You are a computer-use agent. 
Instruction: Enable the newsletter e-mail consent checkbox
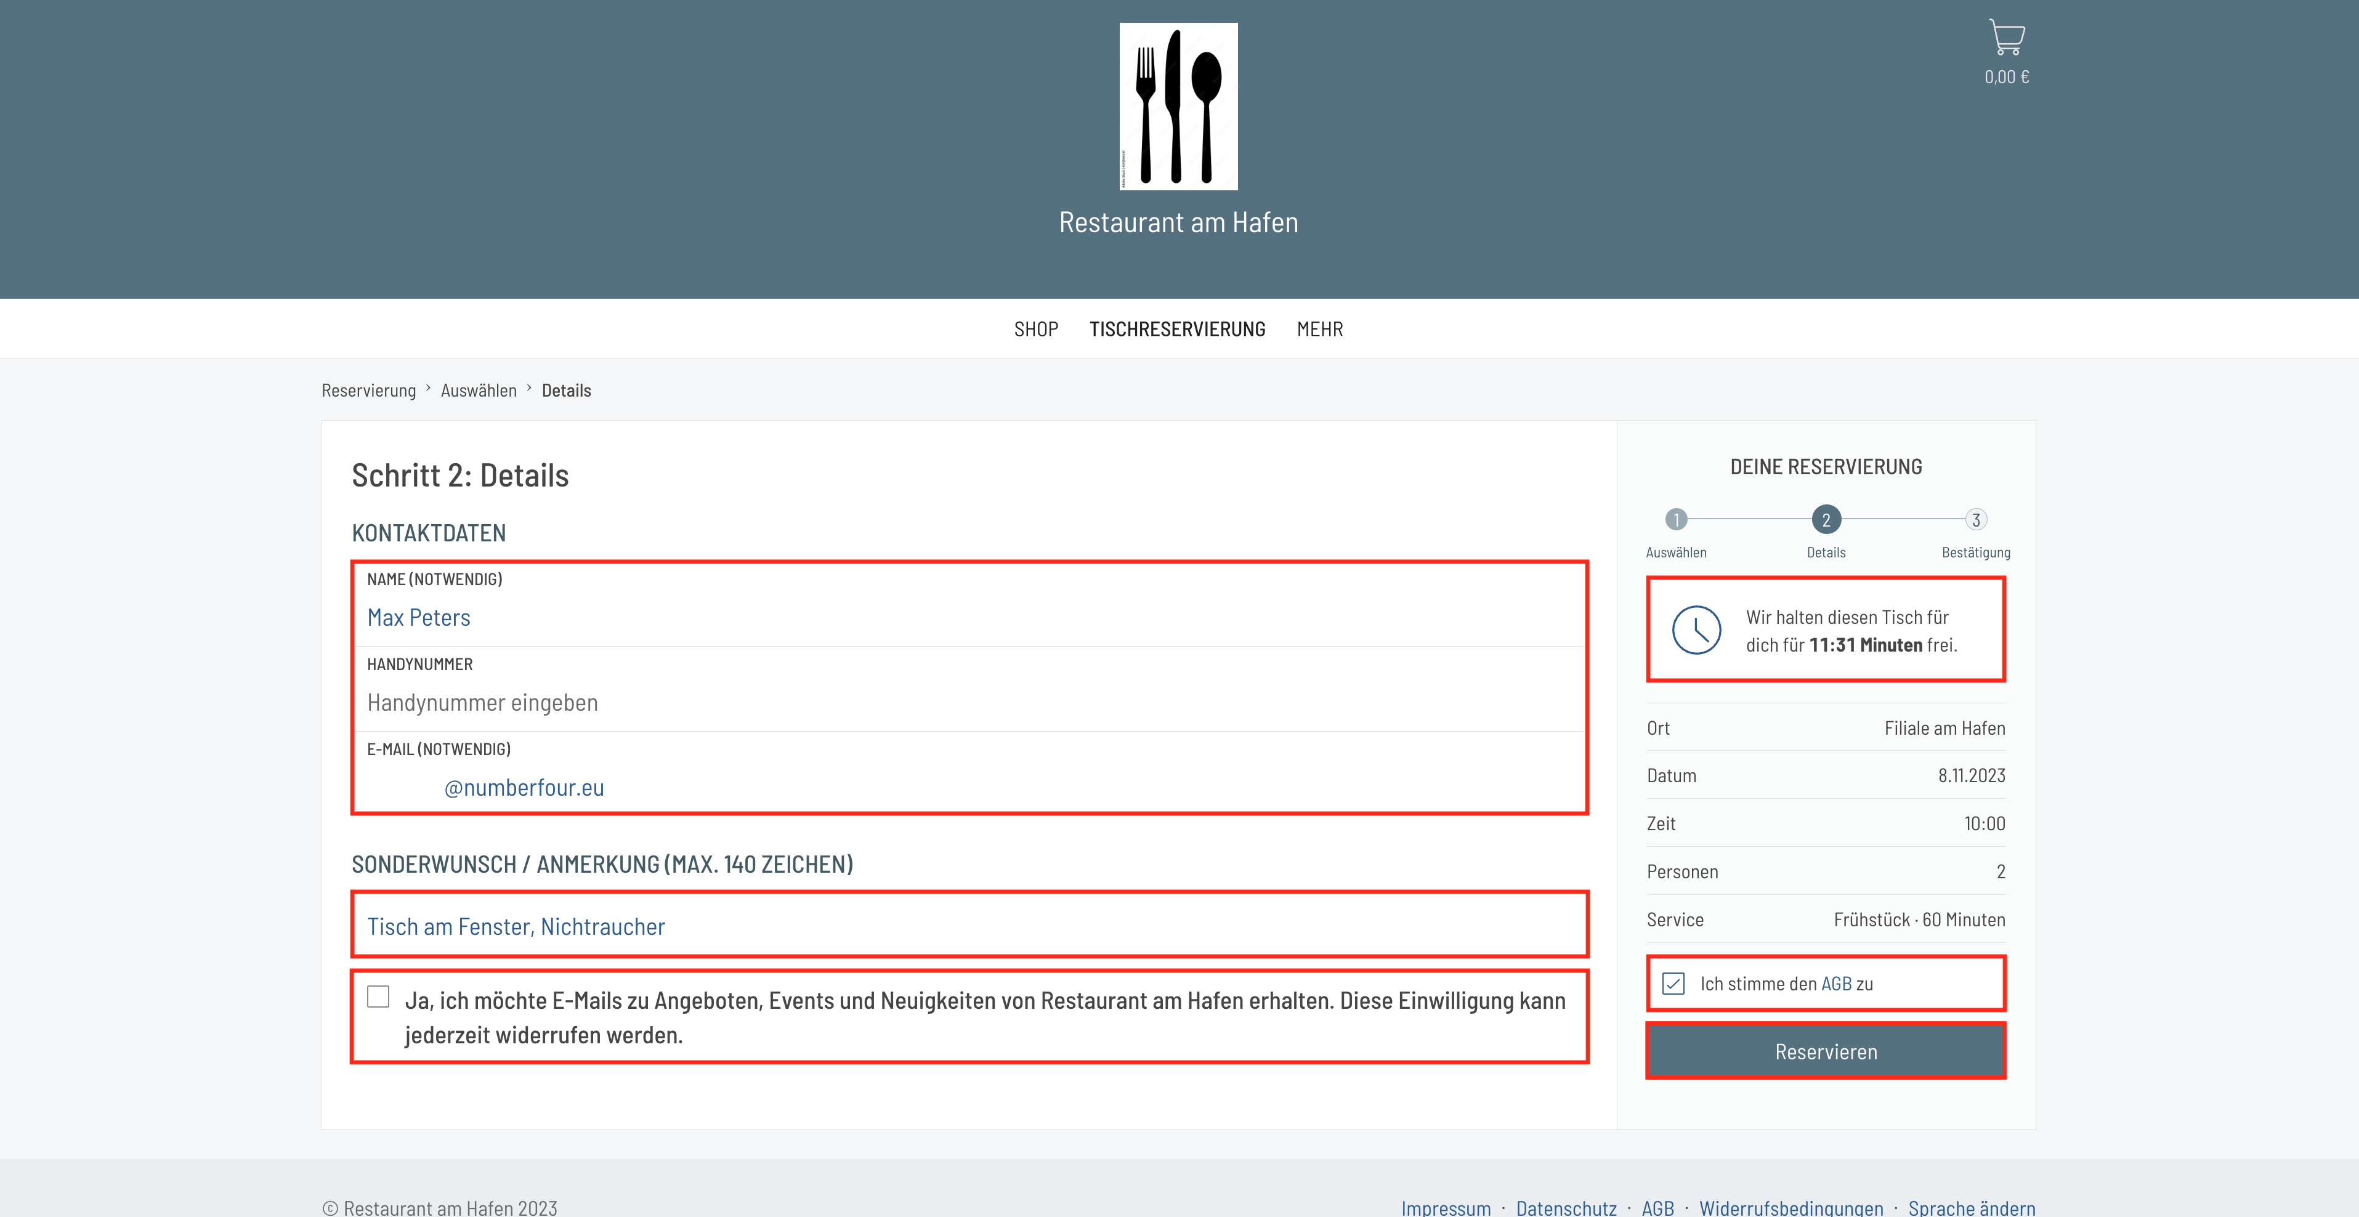click(378, 997)
